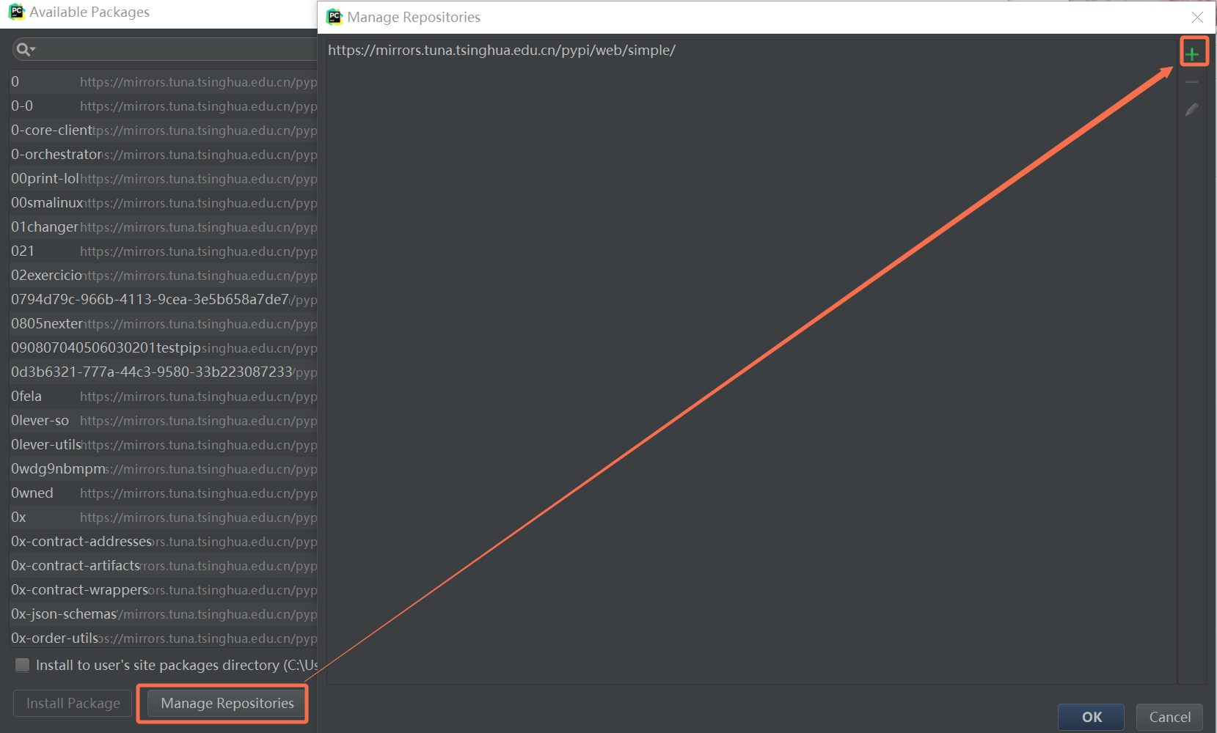Dismiss the dialog with Cancel
The image size is (1217, 733).
coord(1169,717)
